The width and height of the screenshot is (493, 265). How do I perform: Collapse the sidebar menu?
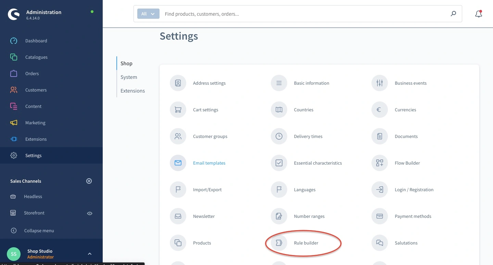point(39,231)
